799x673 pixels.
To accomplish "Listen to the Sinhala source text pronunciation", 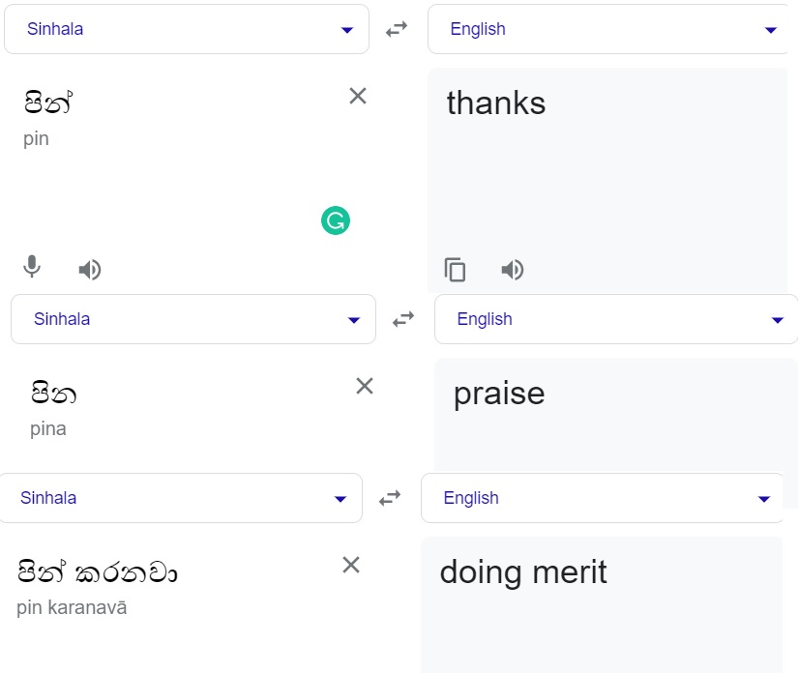I will pos(90,270).
